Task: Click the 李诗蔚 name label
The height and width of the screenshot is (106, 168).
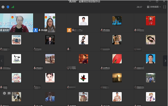Action: [x=44, y=30]
